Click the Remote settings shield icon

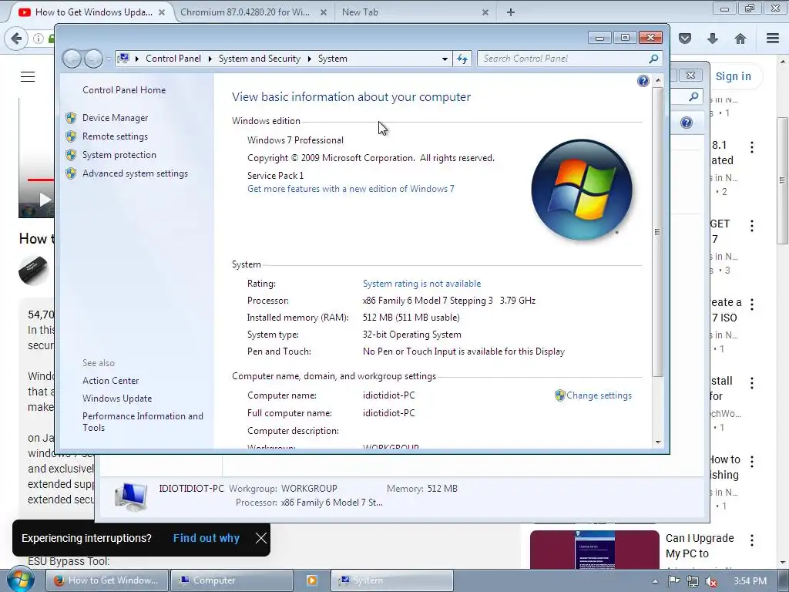71,136
